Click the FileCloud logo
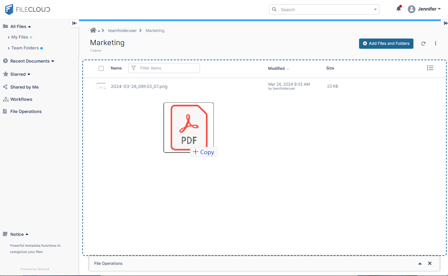Screen dimensions: 448x276 point(28,10)
